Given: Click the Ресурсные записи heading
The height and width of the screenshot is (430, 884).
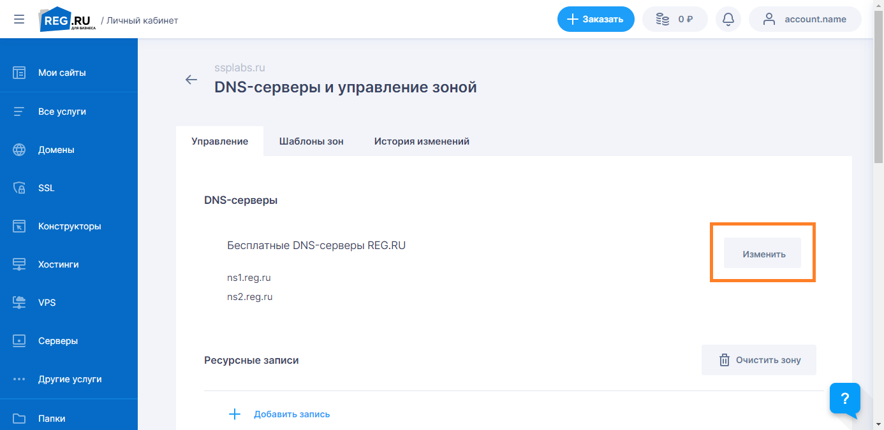Looking at the screenshot, I should (251, 360).
